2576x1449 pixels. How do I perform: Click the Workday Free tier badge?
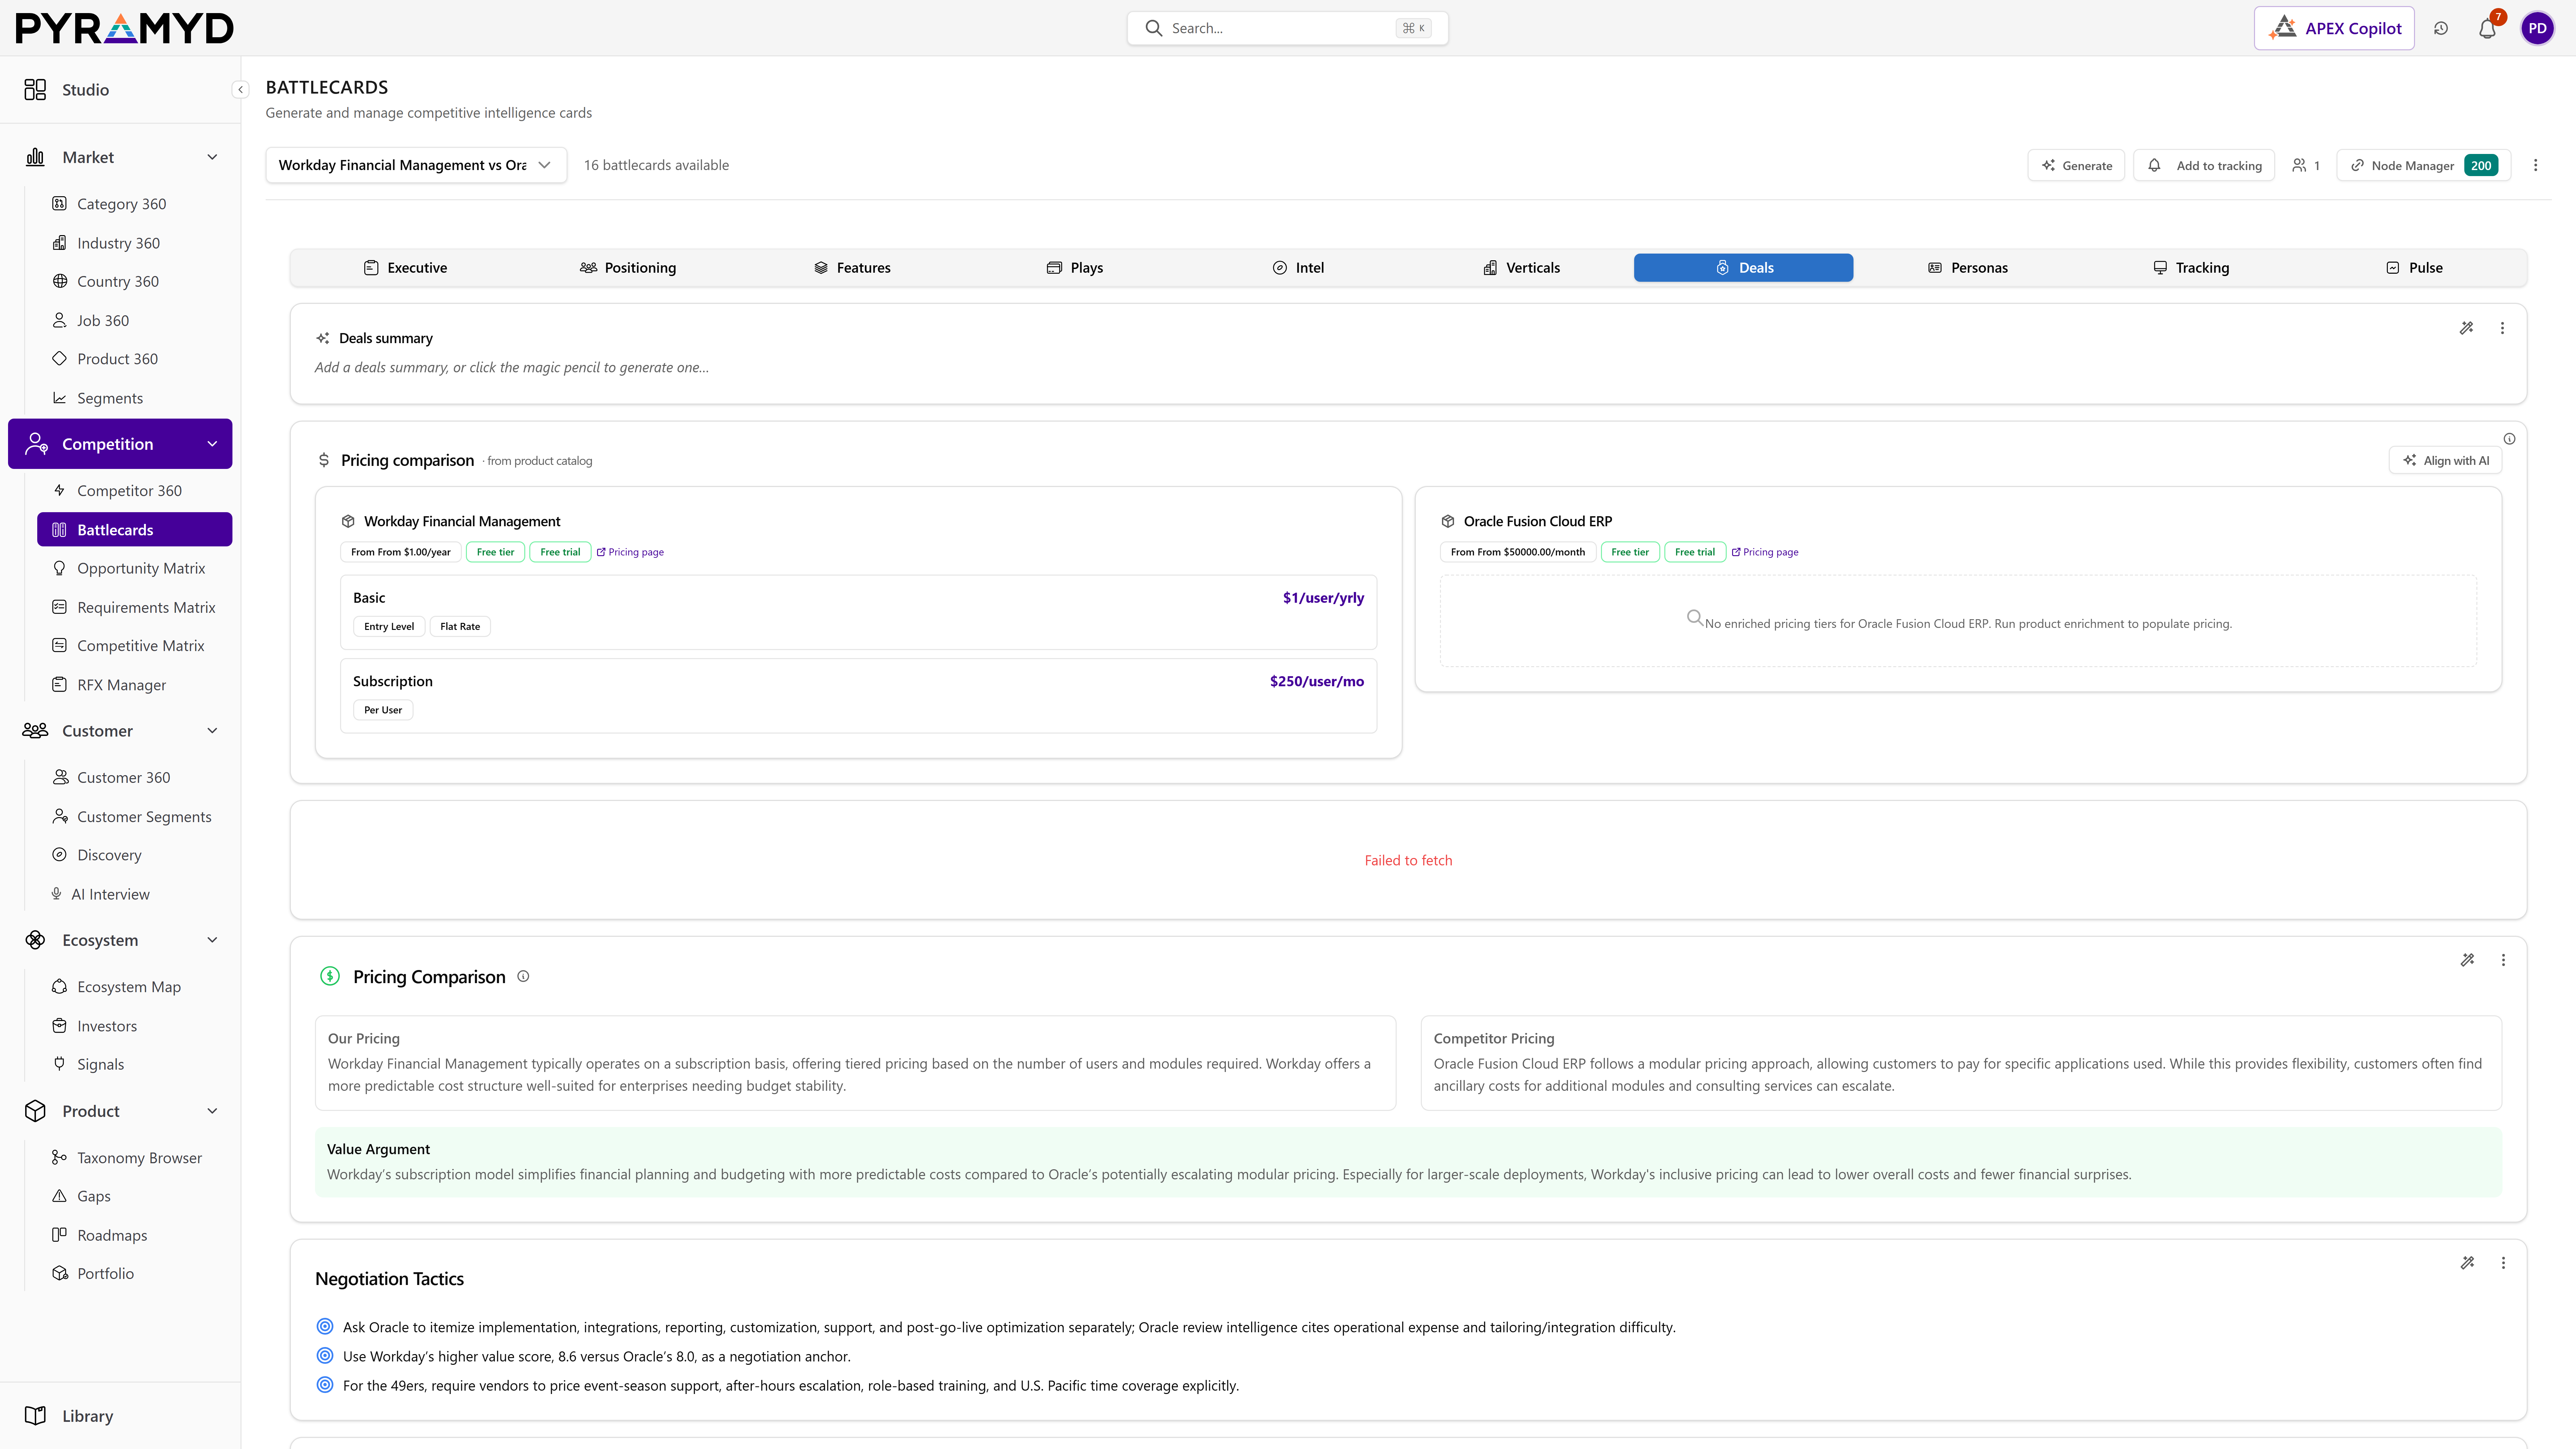tap(495, 552)
